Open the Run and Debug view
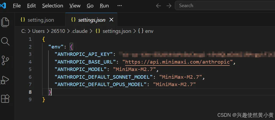The width and height of the screenshot is (275, 120). pos(5,80)
